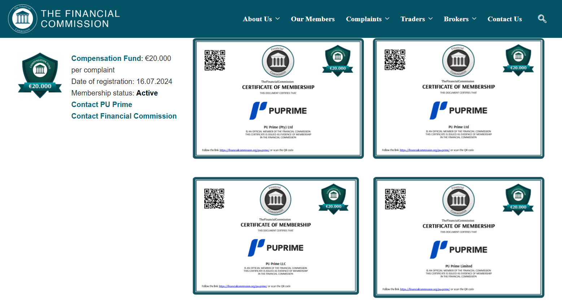Click QR code on PU Prime (Pty) Ltd certificate

pyautogui.click(x=215, y=60)
